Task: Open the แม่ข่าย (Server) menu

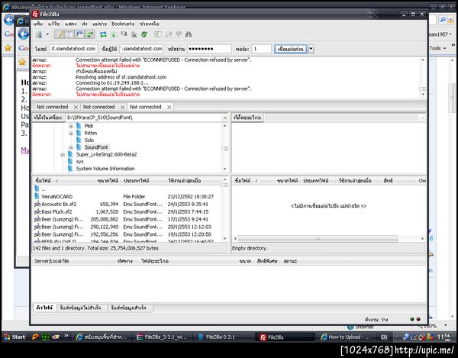Action: coord(99,24)
